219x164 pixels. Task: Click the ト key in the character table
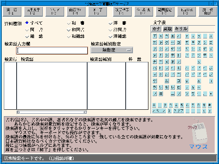point(179,55)
